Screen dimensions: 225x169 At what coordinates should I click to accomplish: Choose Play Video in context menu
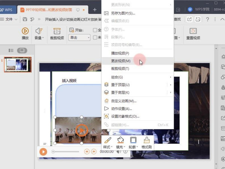coord(138,53)
